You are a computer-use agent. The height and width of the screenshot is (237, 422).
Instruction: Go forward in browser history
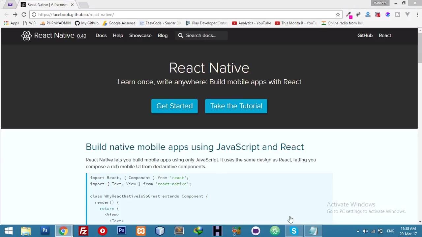(15, 14)
